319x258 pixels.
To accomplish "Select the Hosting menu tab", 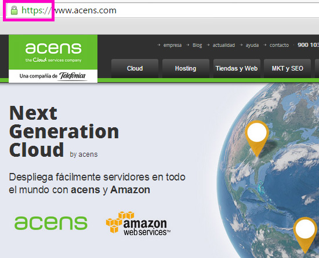I will tap(186, 68).
